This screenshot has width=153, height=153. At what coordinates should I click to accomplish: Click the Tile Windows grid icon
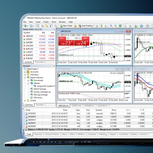120,26
